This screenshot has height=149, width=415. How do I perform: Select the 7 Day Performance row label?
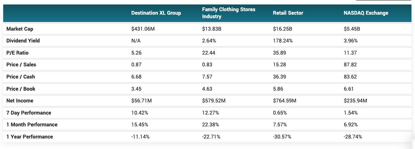click(x=29, y=113)
